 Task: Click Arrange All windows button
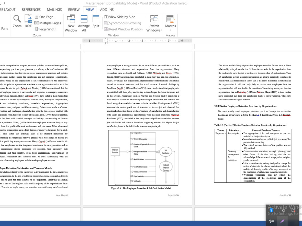pyautogui.click(x=84, y=23)
